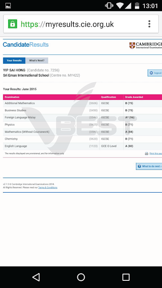
Task: Tap the battery status icon
Action: [137, 5]
